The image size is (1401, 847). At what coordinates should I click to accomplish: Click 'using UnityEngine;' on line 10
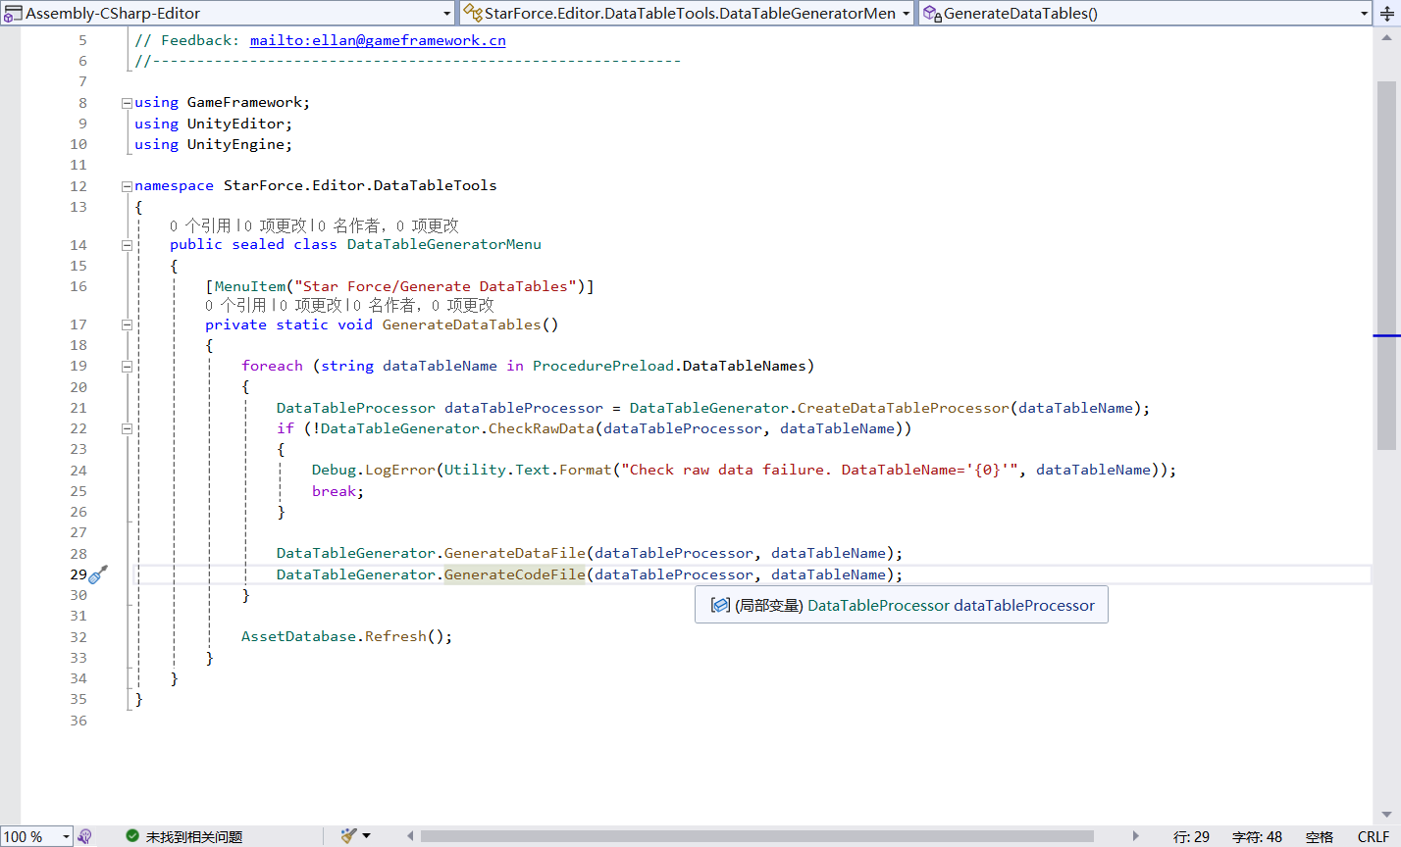214,144
